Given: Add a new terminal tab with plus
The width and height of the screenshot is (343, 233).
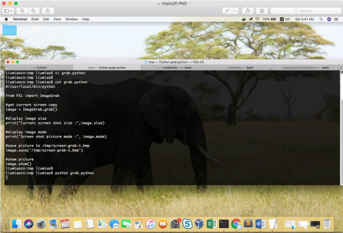Looking at the screenshot, I should [341, 67].
